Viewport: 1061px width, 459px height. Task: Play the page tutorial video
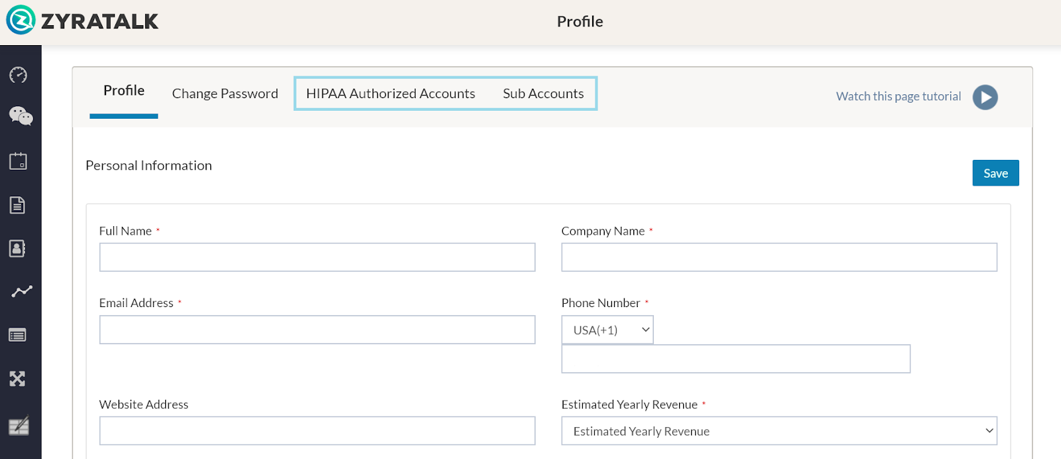pos(985,97)
